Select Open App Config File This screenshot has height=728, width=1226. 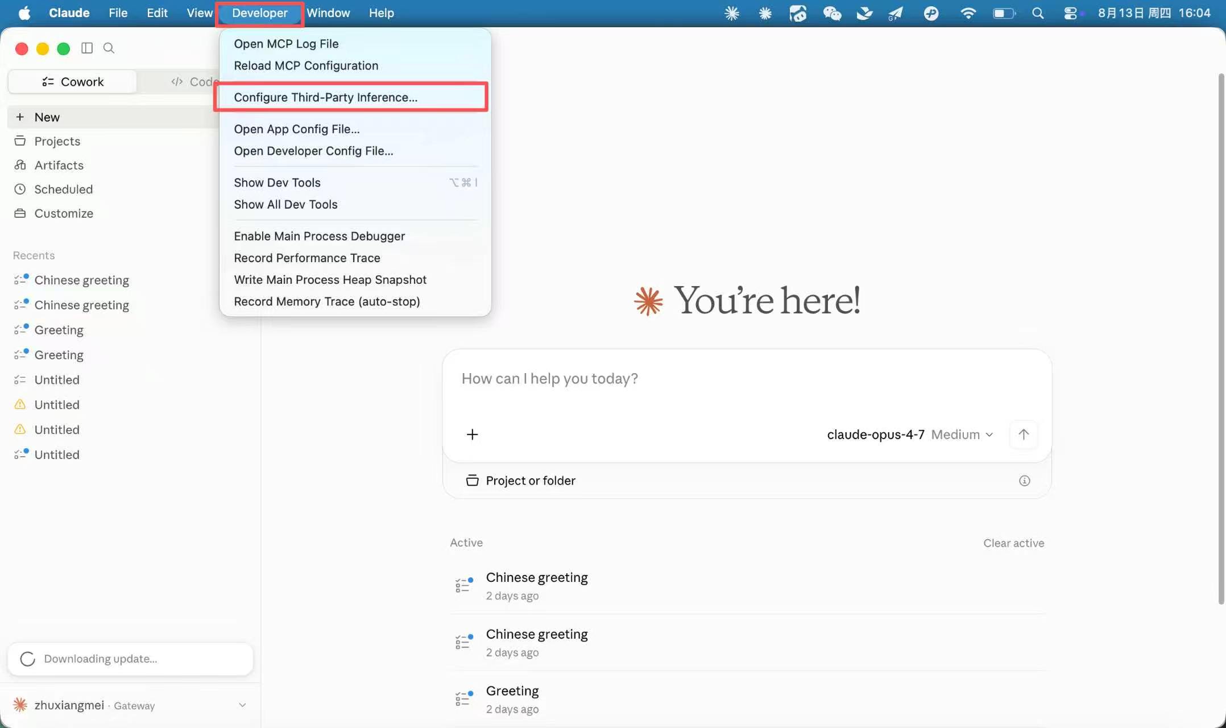(x=355, y=129)
